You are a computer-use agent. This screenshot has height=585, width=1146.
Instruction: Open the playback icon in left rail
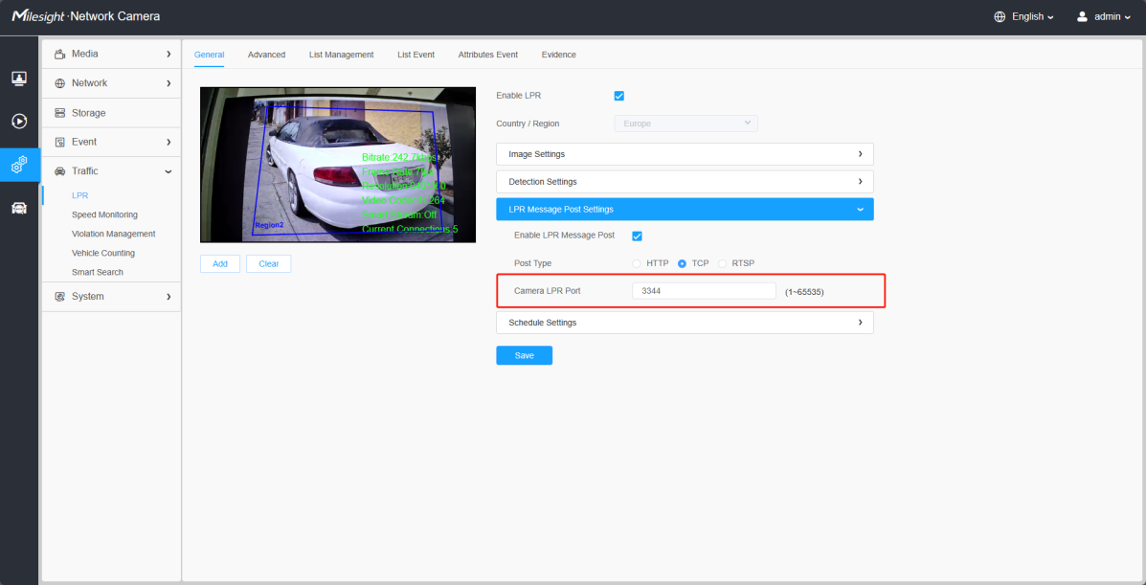pyautogui.click(x=19, y=121)
